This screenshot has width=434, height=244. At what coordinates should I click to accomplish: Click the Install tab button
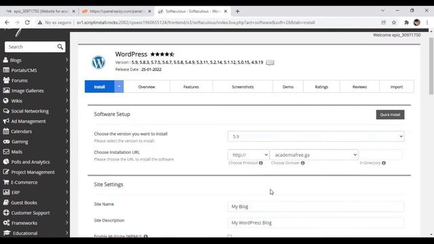[100, 87]
